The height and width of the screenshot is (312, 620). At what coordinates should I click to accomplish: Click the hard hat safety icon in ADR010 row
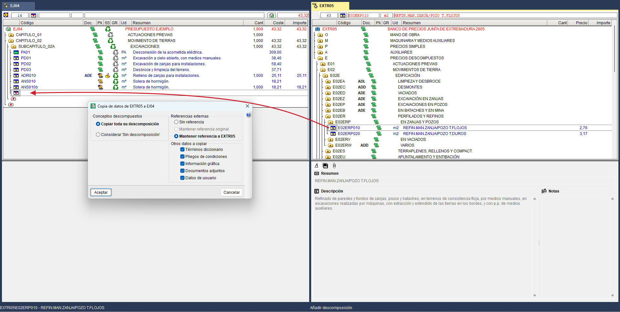click(x=108, y=76)
